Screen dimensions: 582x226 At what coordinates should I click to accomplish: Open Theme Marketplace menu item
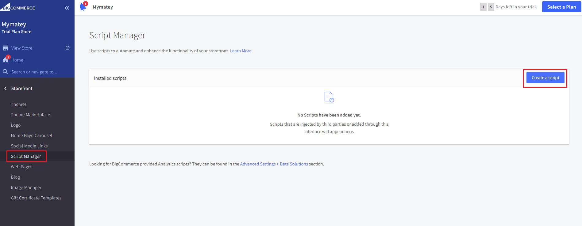pyautogui.click(x=30, y=115)
